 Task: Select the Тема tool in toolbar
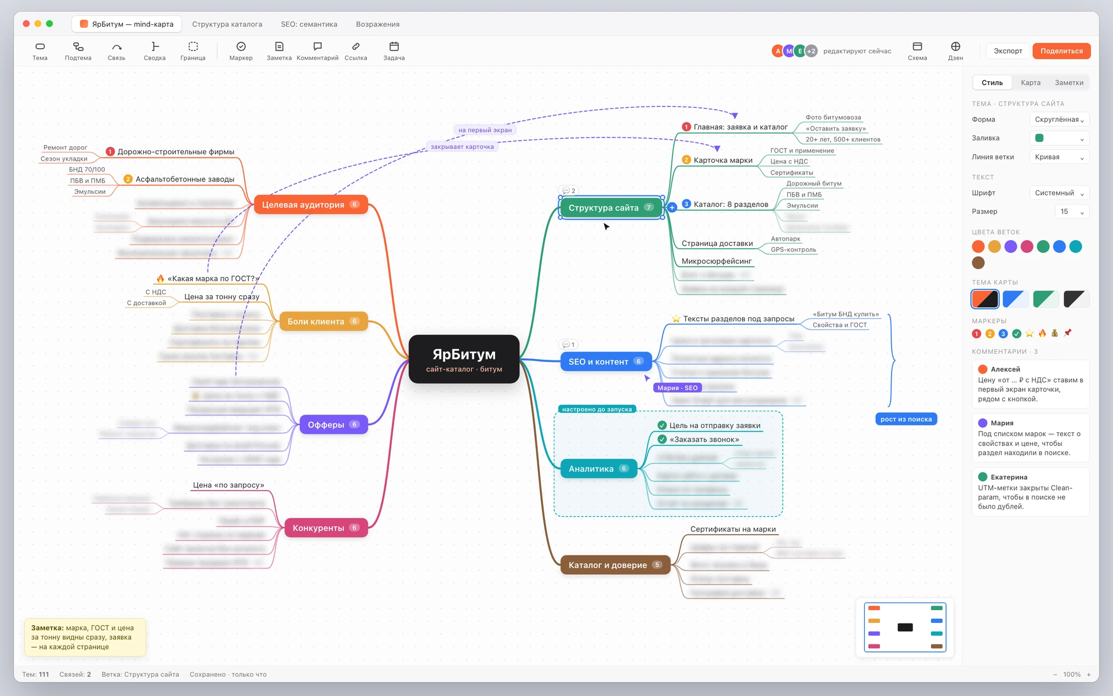[40, 51]
